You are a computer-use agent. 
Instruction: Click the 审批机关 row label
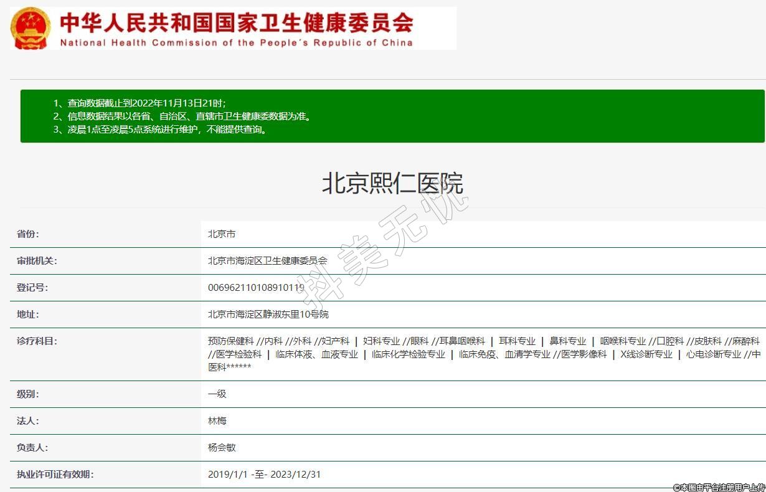[x=36, y=261]
